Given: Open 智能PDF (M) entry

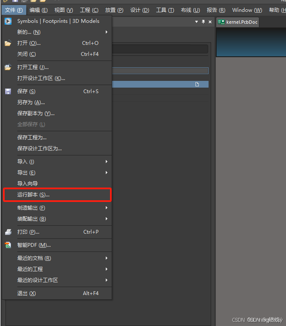Looking at the screenshot, I should pyautogui.click(x=57, y=245).
